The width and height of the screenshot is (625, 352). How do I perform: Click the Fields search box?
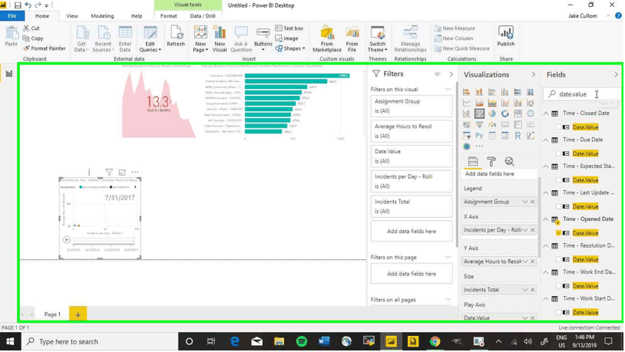coord(581,94)
